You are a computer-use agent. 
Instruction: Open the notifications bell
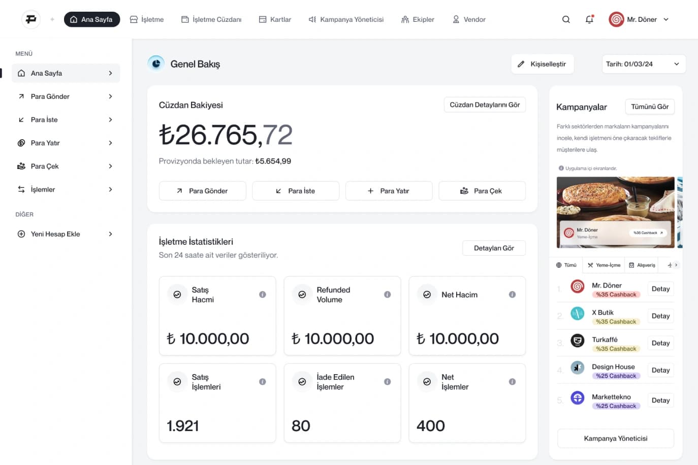(x=589, y=19)
